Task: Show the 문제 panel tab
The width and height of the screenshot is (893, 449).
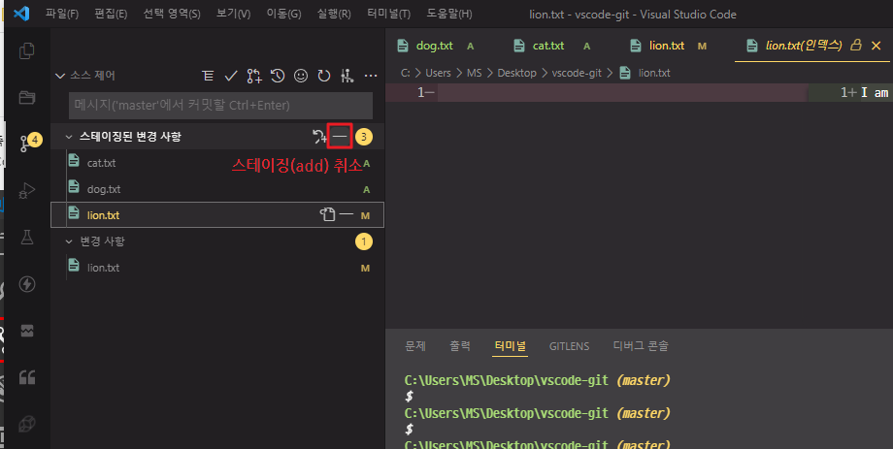Action: pos(415,346)
